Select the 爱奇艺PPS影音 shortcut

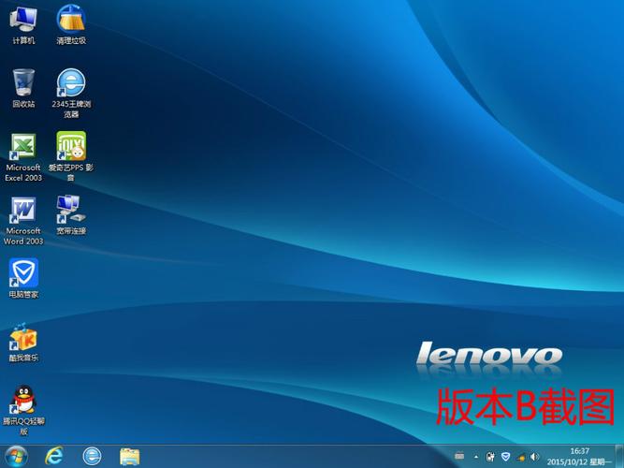coord(71,156)
